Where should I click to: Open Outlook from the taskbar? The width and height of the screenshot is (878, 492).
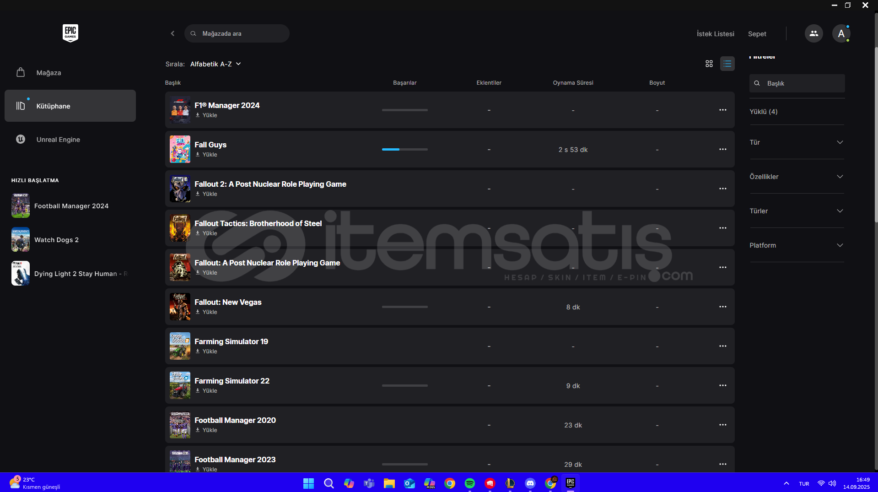point(409,483)
